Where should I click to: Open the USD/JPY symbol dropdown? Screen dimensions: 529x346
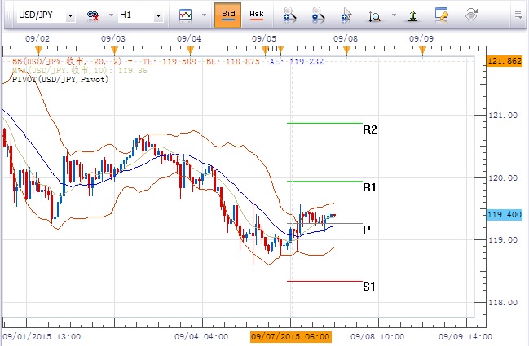tap(71, 15)
